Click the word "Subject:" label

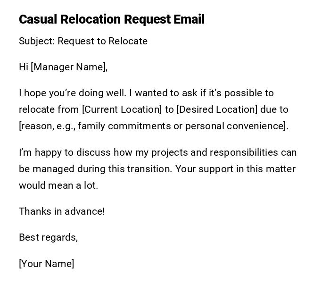[x=37, y=41]
